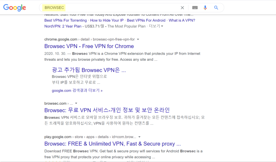Open dropdown arrow next to play.google.com URL

139,137
